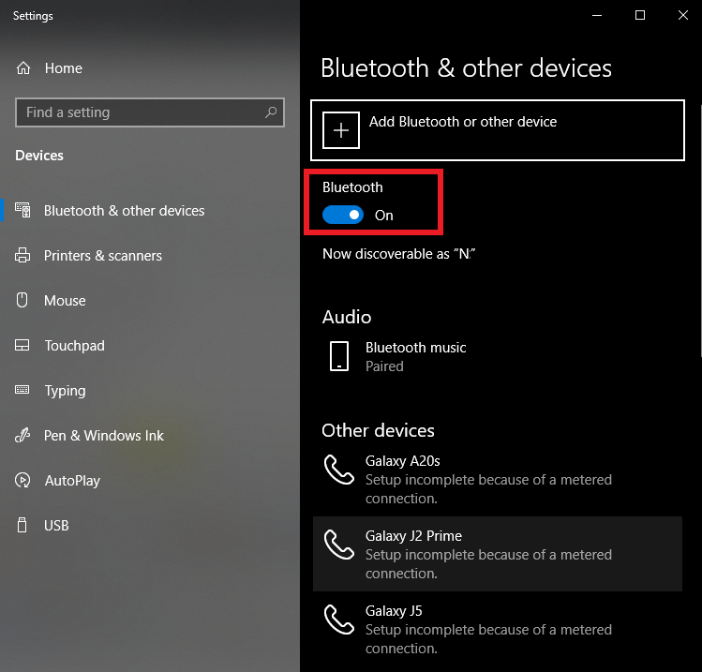Viewport: 702px width, 672px height.
Task: Close the Settings window
Action: (x=682, y=15)
